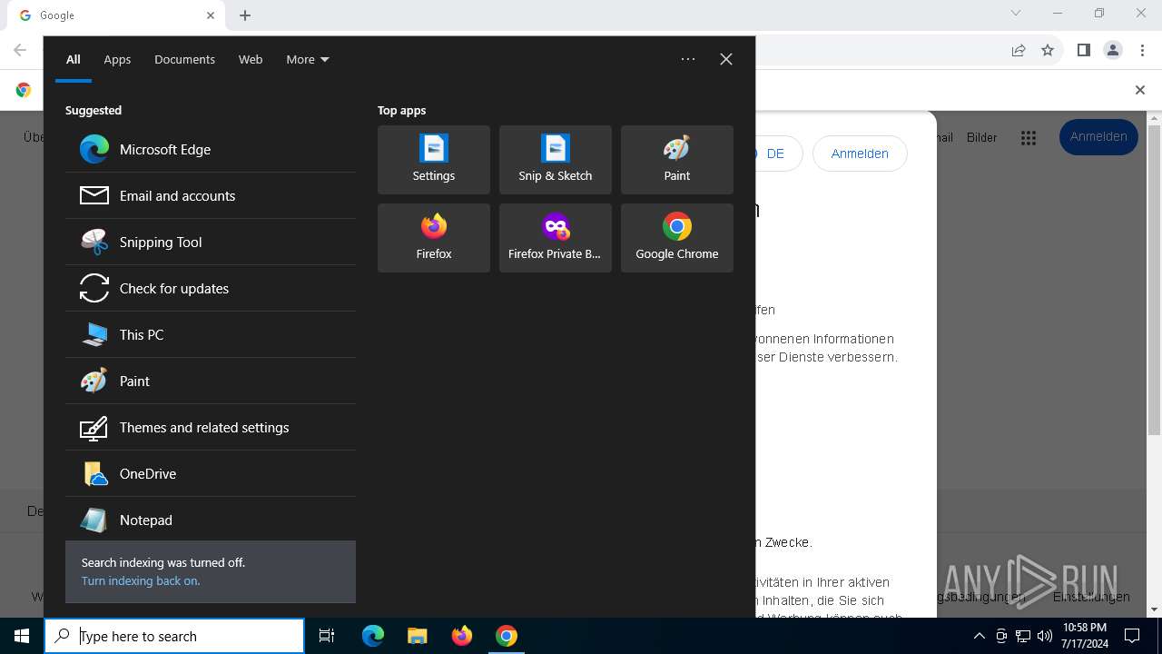Launch Firefox Private Browsing tile
Viewport: 1162px width, 654px height.
(556, 238)
